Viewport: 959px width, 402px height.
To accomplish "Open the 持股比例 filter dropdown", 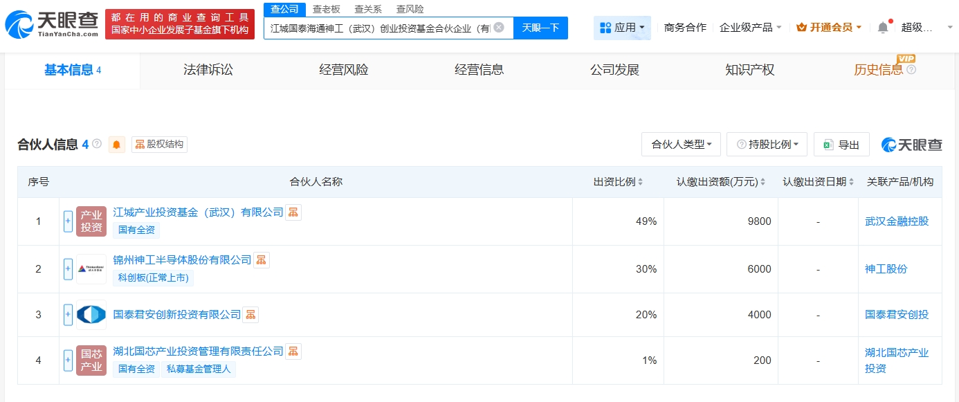I will [x=767, y=145].
